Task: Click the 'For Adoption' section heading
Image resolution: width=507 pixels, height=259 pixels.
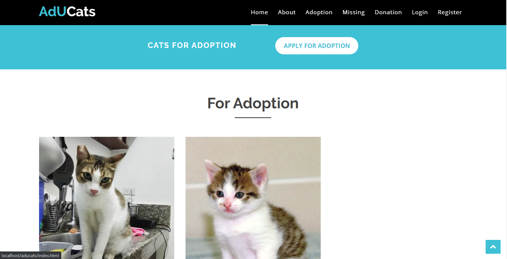Action: coord(253,103)
